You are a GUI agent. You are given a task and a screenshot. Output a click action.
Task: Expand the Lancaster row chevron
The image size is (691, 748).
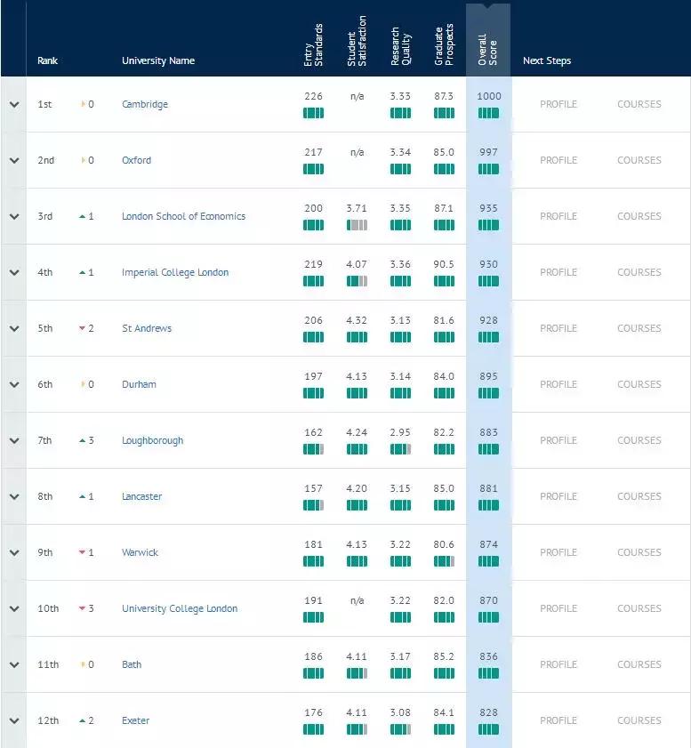(14, 496)
